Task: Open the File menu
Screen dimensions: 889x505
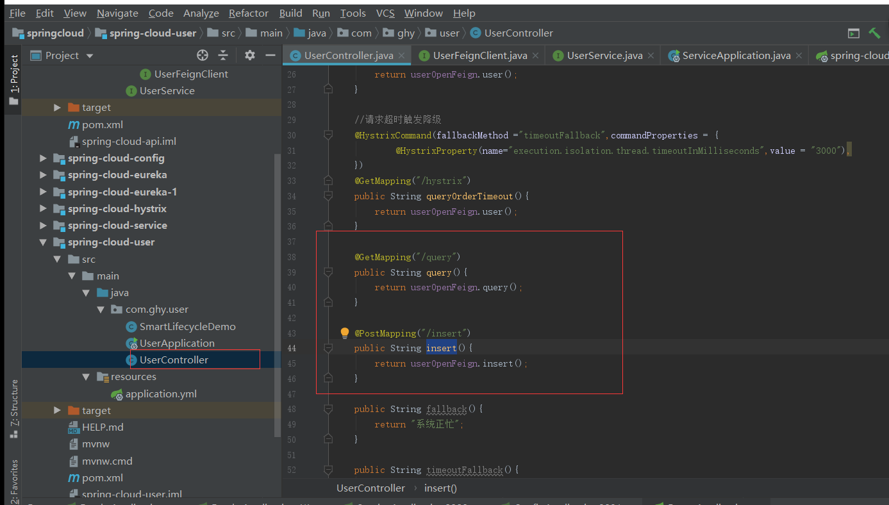Action: (17, 13)
